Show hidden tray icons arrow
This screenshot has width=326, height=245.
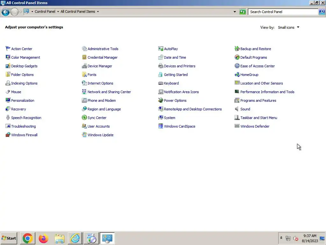point(281,238)
